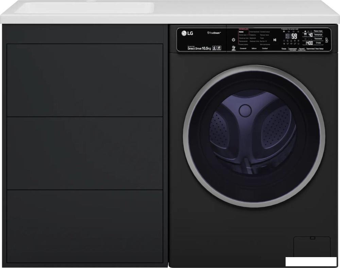This screenshot has height=268, width=340.
Task: Click the steam badge icon beside 10.5kg
Action: click(214, 48)
